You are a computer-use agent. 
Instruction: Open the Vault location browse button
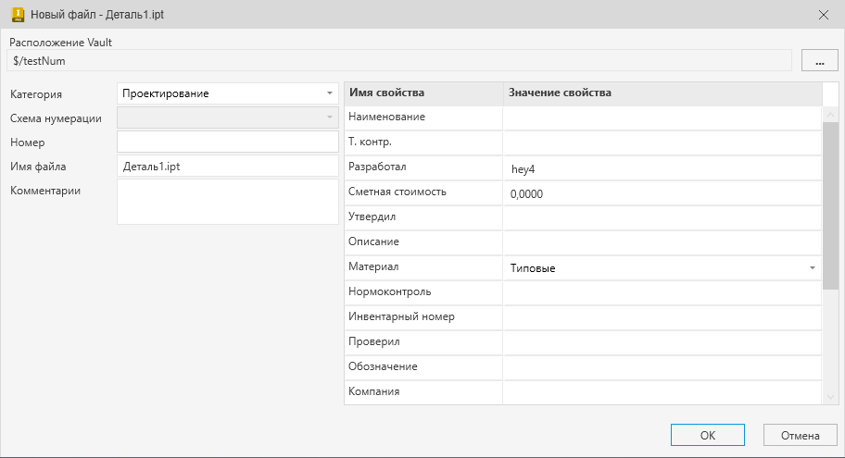pyautogui.click(x=819, y=61)
